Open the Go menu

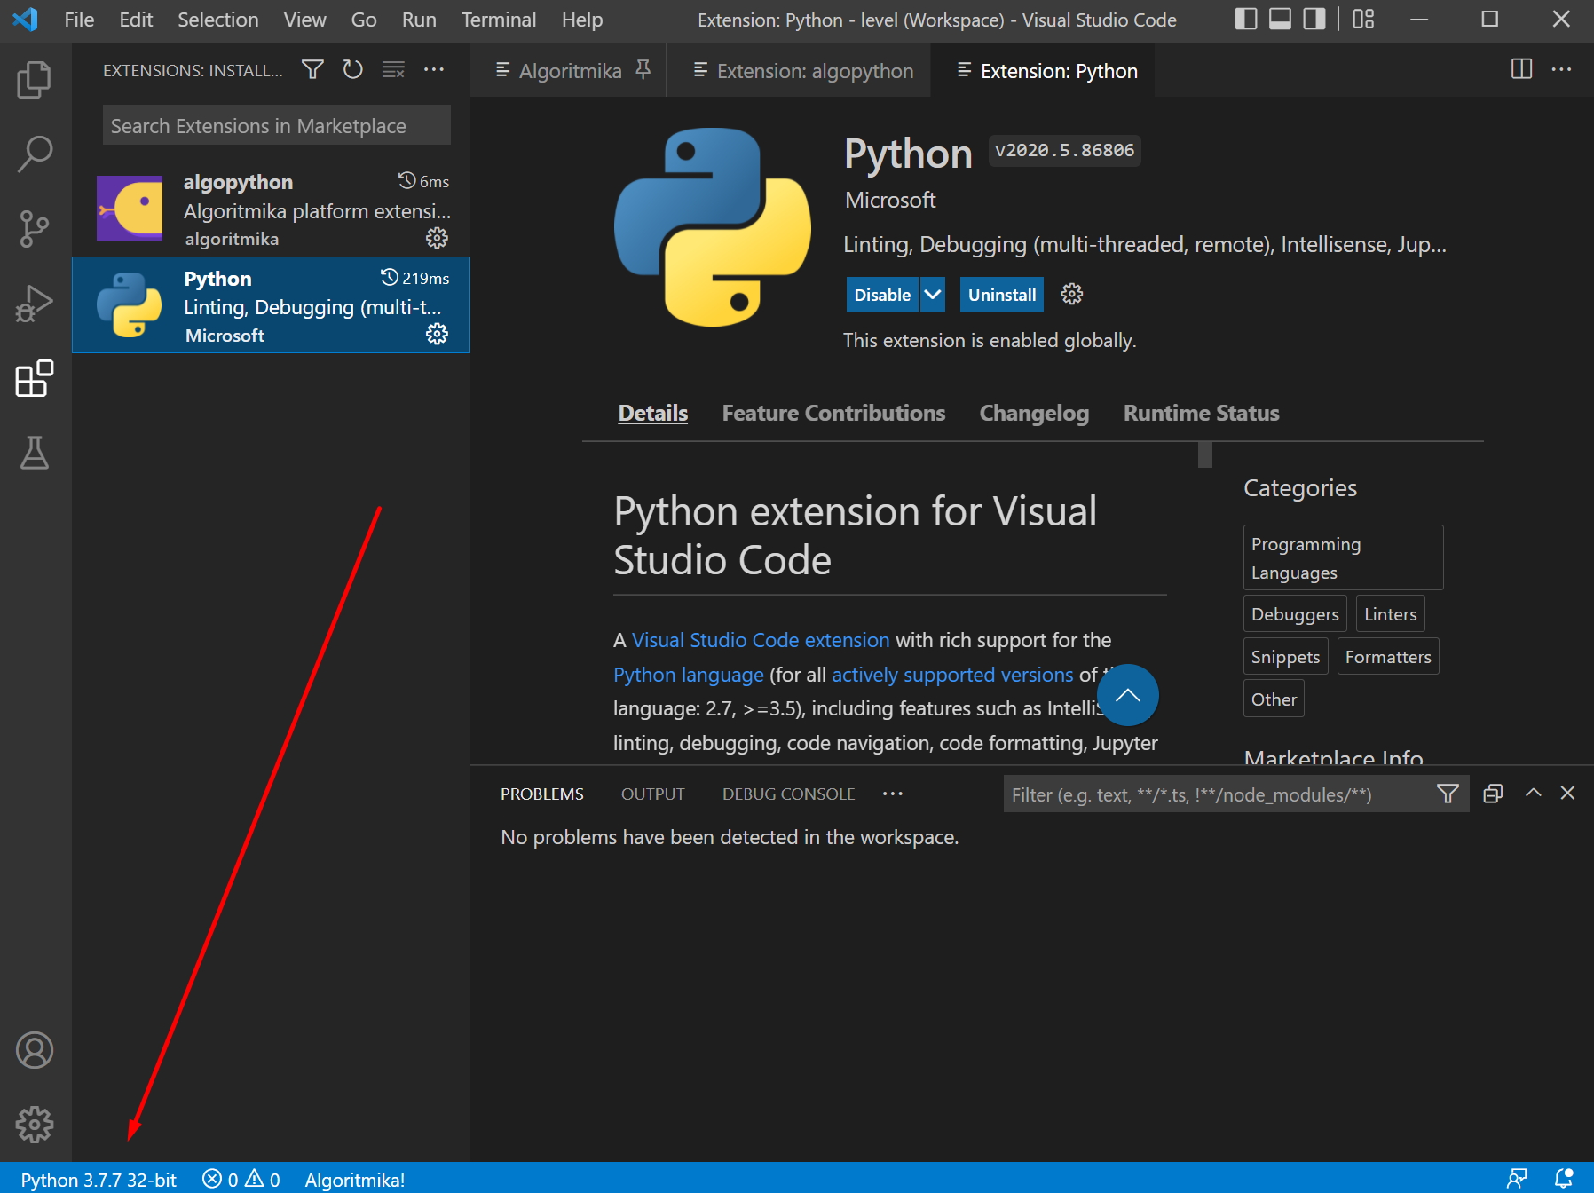click(x=364, y=20)
